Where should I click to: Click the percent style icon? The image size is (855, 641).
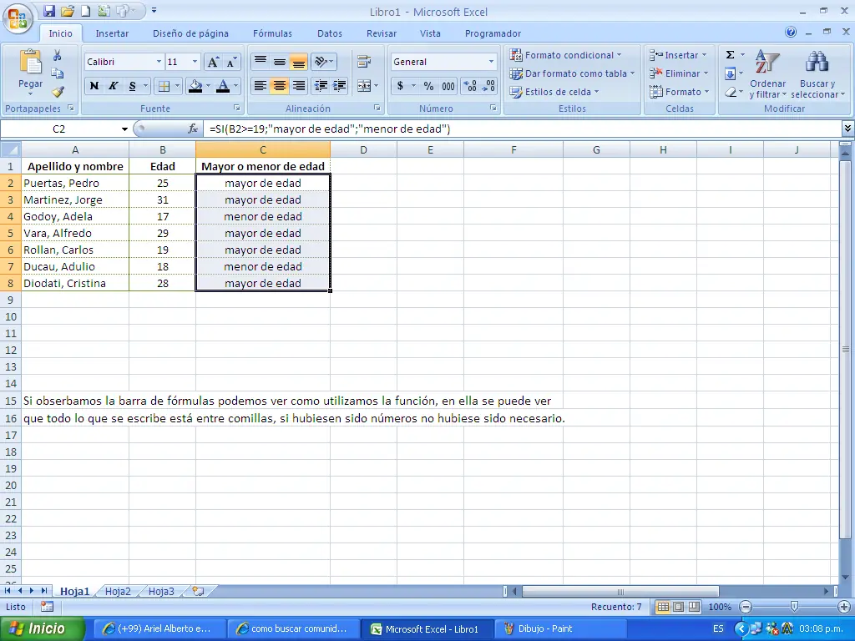click(x=428, y=86)
